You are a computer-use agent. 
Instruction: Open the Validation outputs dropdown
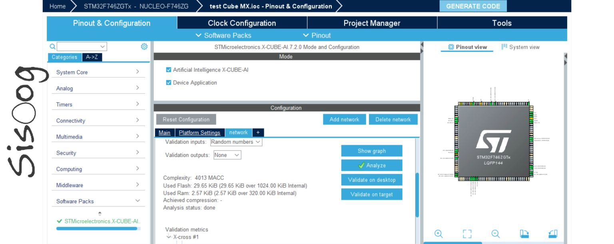227,155
